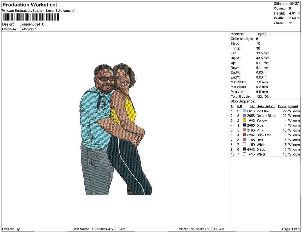Click the St. column header
This screenshot has width=302, height=232.
point(253,106)
